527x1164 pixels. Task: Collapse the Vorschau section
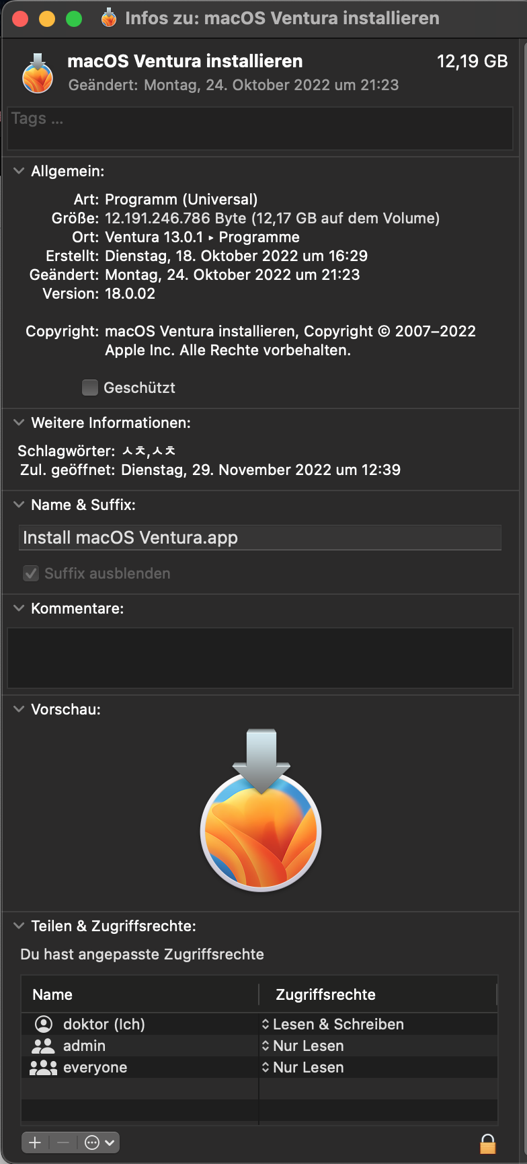point(19,709)
